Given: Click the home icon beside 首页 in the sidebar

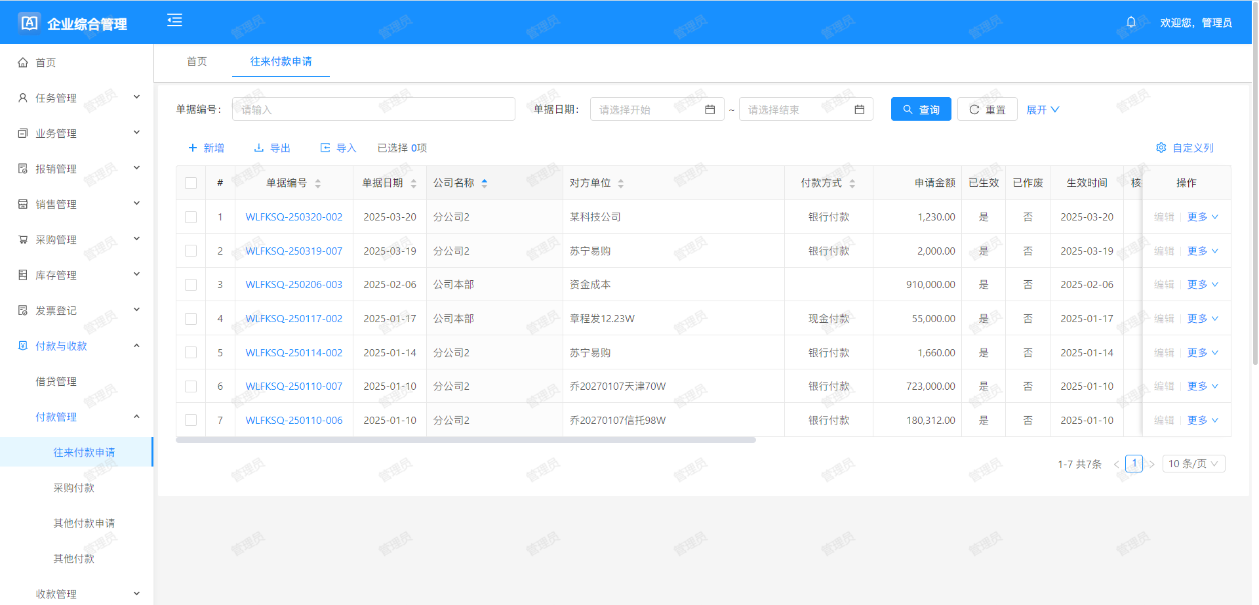Looking at the screenshot, I should [23, 62].
